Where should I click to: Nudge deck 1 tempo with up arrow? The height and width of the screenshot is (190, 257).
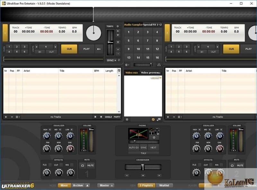coord(118,31)
